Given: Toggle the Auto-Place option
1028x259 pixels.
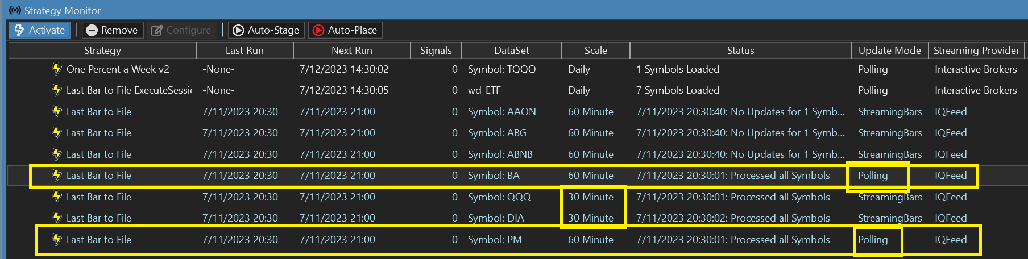Looking at the screenshot, I should 345,30.
